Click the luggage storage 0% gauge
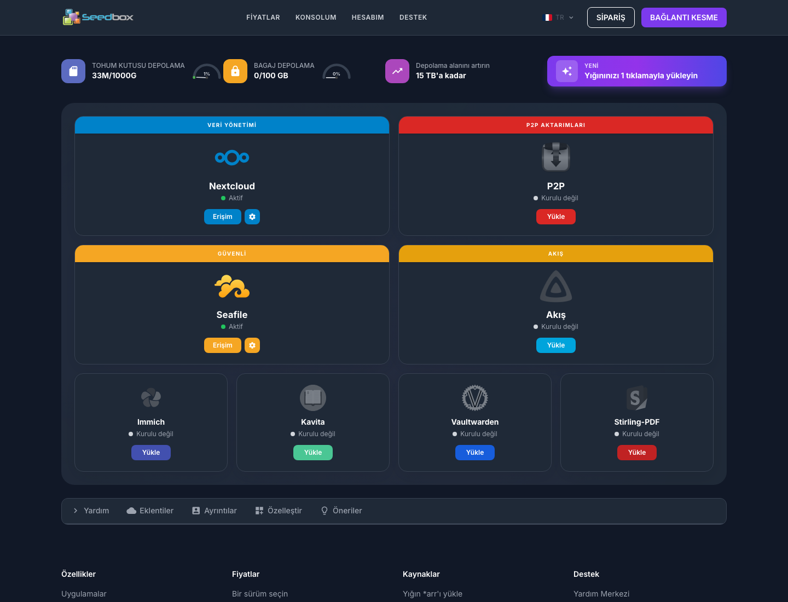The height and width of the screenshot is (602, 788). [337, 72]
